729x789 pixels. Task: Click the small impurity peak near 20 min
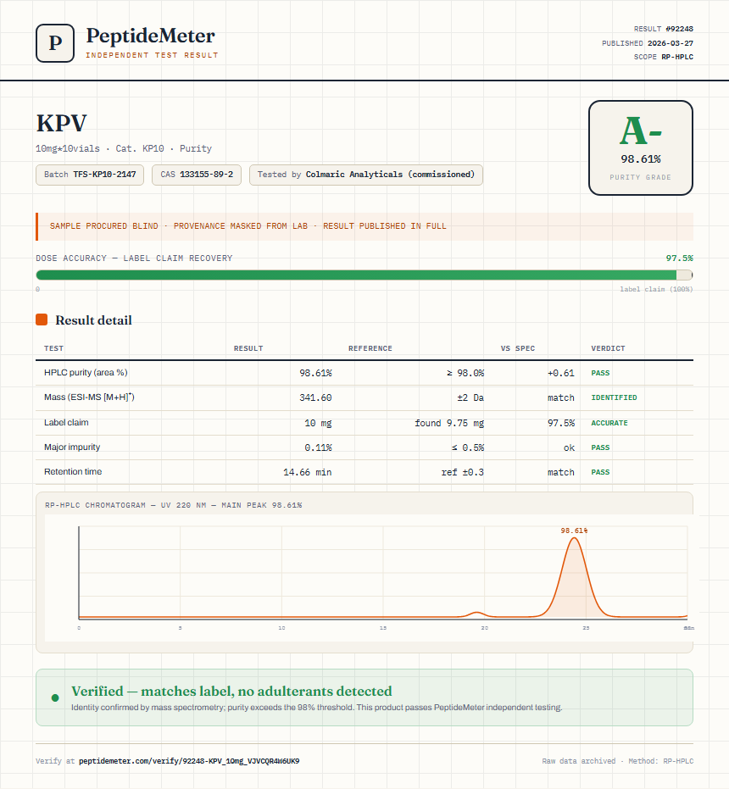click(476, 614)
